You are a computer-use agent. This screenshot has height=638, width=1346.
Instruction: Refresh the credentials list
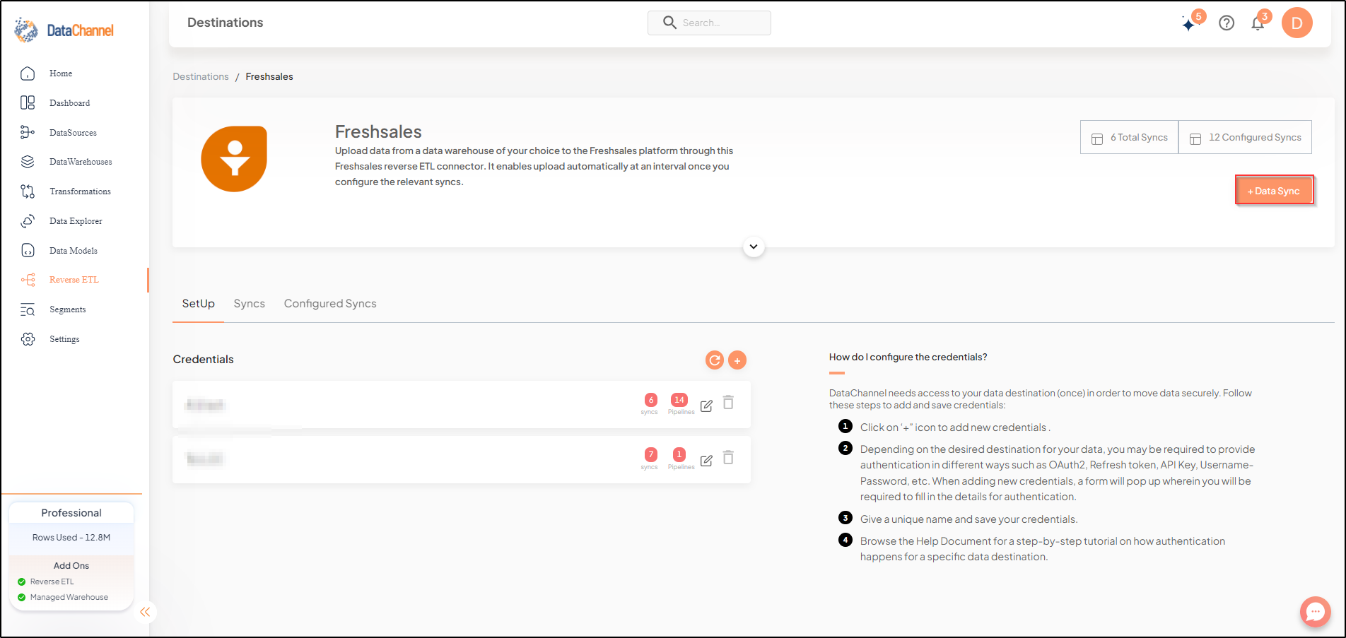coord(715,360)
